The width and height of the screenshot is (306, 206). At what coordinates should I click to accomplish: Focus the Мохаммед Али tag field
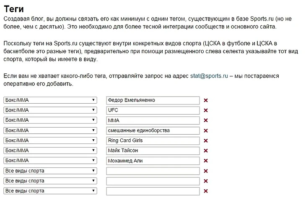(153, 161)
